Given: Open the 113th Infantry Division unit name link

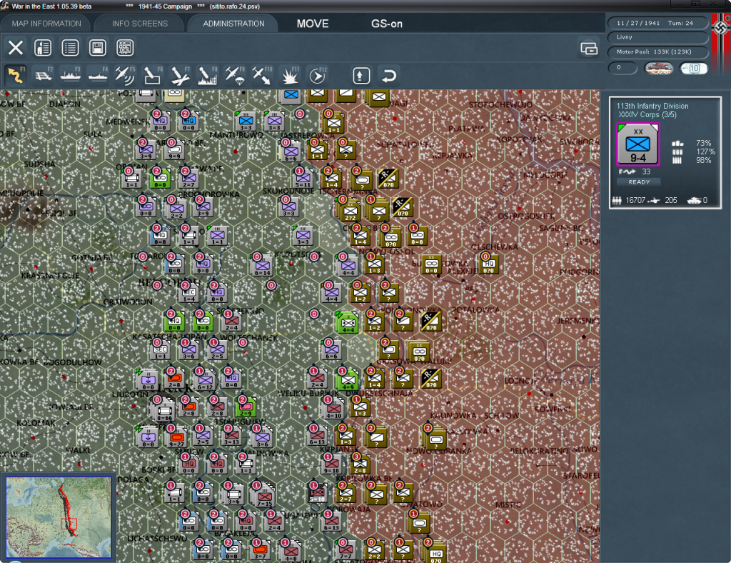Looking at the screenshot, I should 652,106.
